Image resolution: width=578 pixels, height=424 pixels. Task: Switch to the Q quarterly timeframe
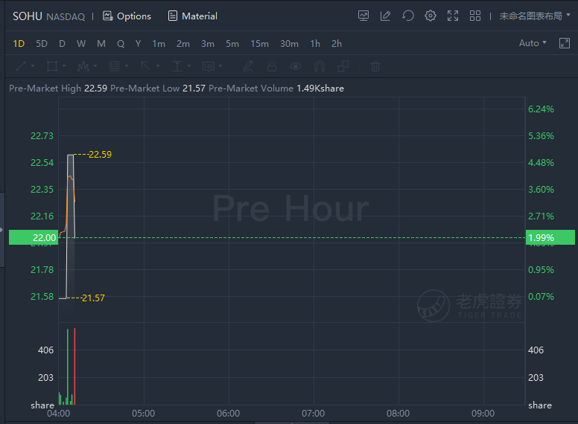pos(121,44)
